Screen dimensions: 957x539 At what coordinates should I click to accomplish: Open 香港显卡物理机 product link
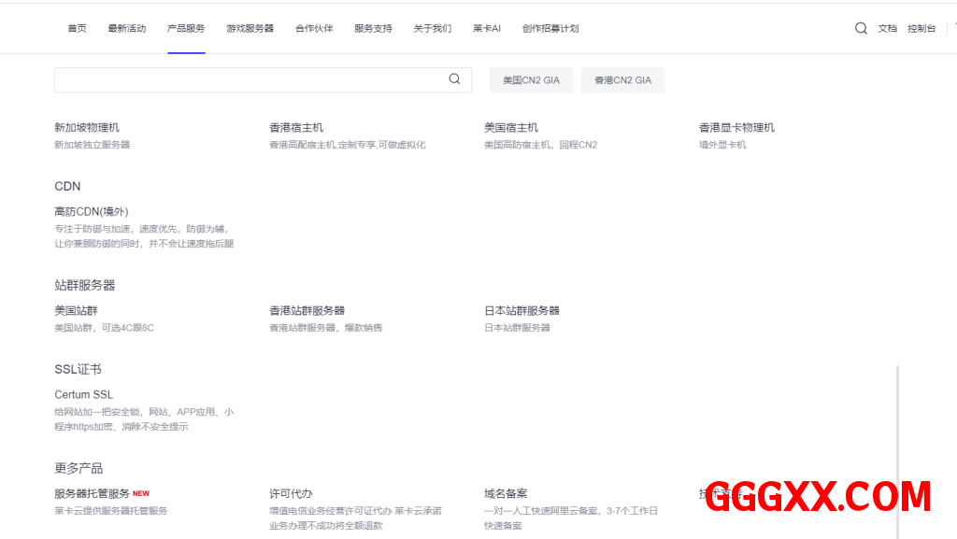tap(736, 127)
